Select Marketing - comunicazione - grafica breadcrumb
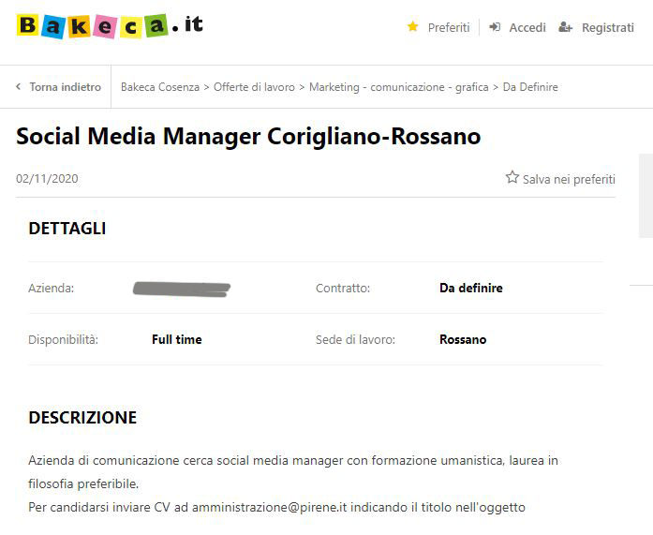This screenshot has width=653, height=535. pos(398,87)
